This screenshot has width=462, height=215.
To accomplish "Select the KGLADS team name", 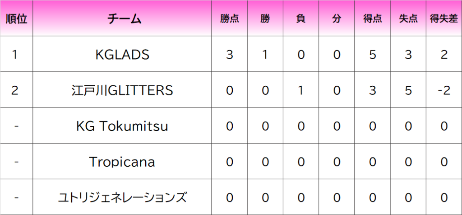I will 122,55.
